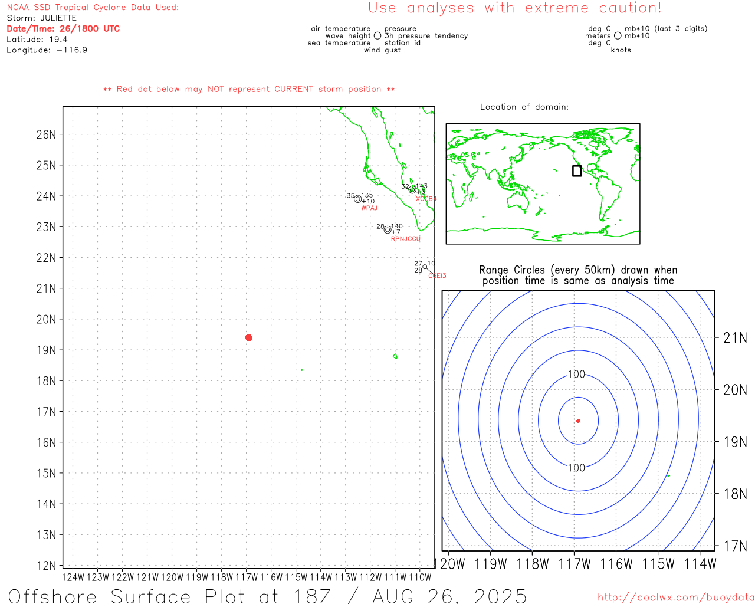
Task: Click the 'knots' legend label
Action: [621, 50]
